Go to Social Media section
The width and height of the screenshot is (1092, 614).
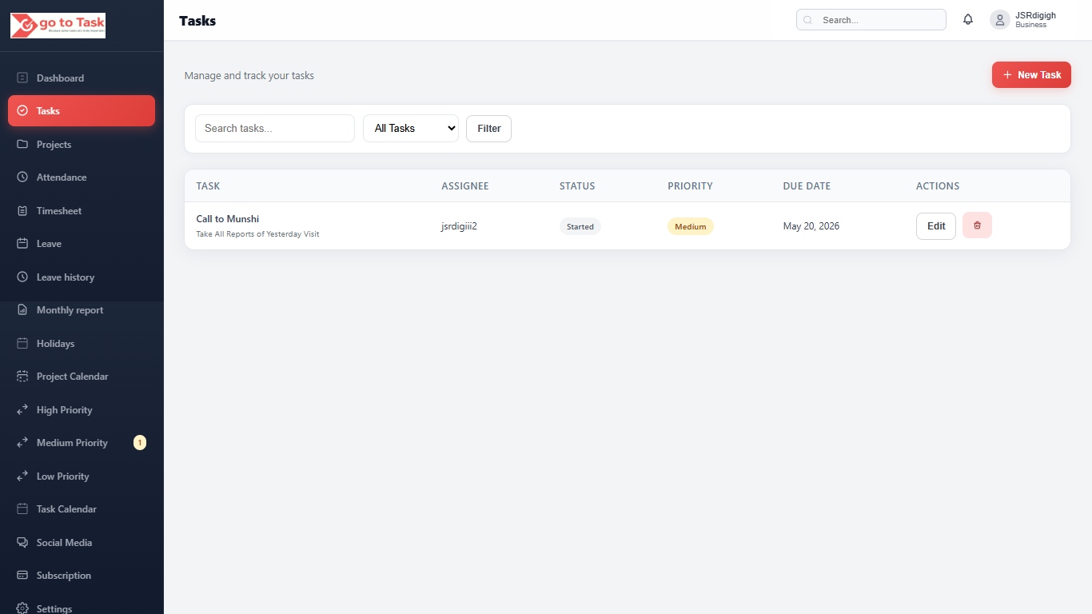tap(82, 542)
